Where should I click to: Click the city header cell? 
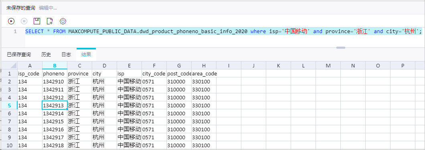(105, 73)
